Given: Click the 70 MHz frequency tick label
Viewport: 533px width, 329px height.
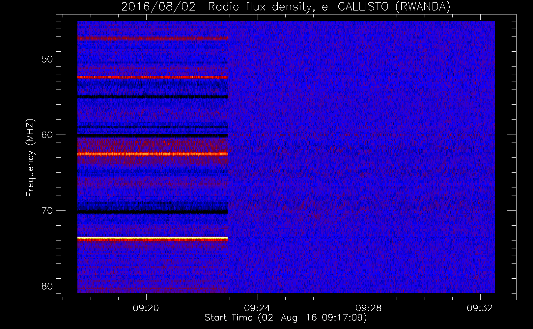Looking at the screenshot, I should (x=47, y=211).
